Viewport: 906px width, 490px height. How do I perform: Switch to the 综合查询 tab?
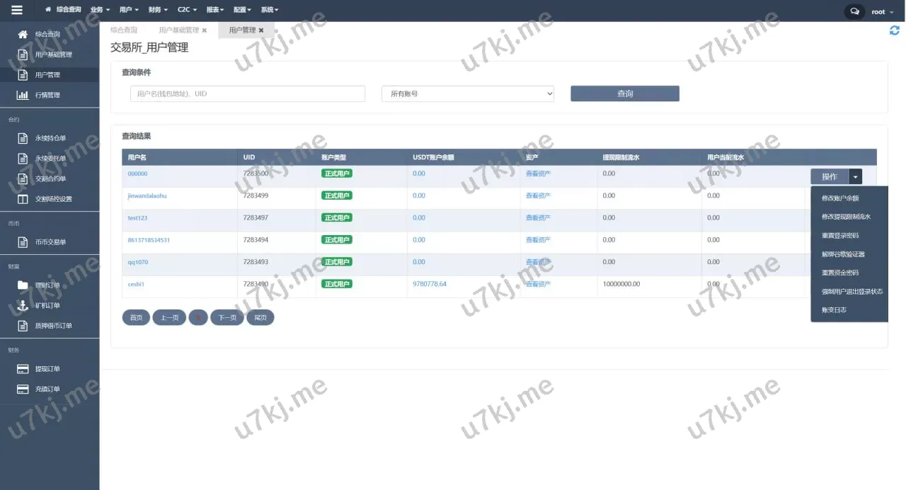[124, 30]
